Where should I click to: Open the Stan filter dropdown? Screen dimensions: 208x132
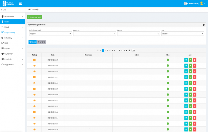(x=182, y=34)
